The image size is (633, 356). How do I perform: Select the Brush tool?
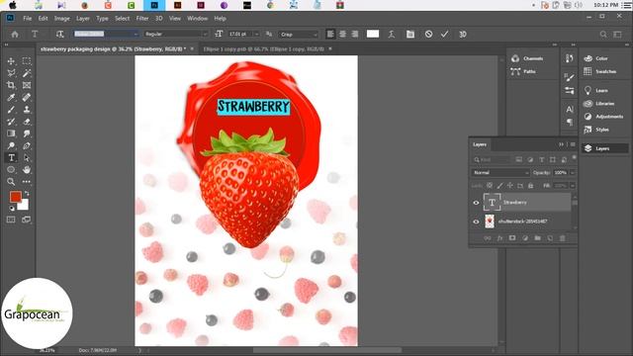click(x=11, y=110)
